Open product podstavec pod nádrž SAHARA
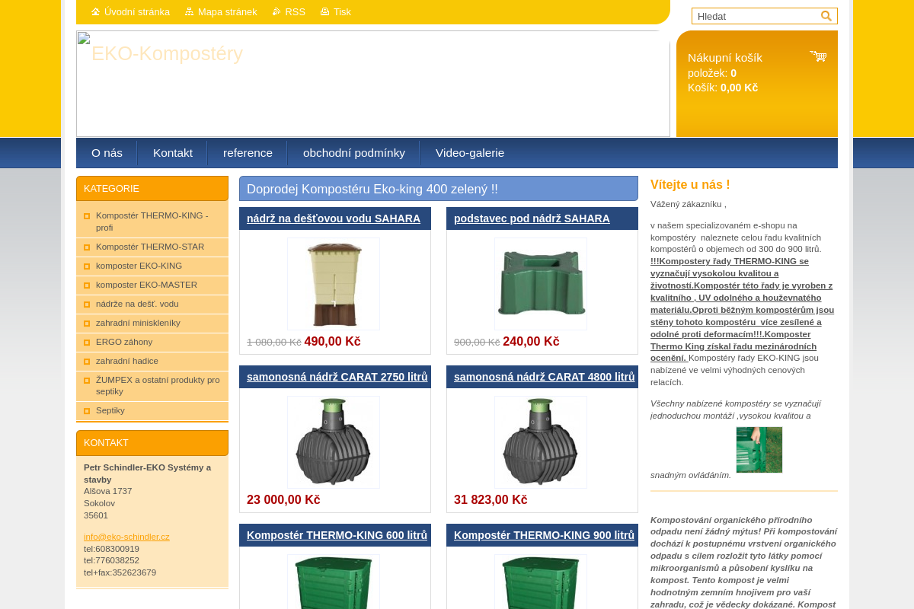Screen dimensions: 914x609 pos(532,218)
